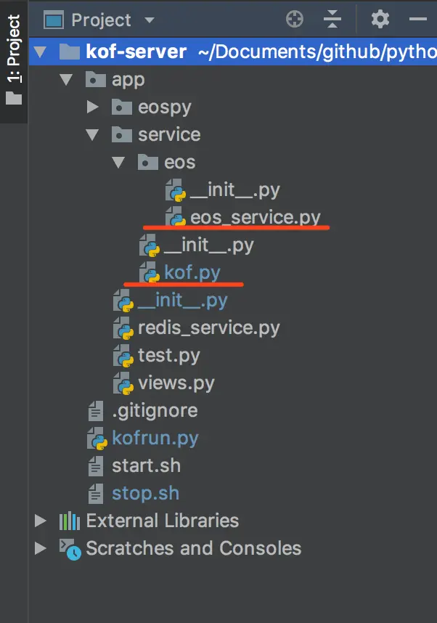This screenshot has height=623, width=437.
Task: Collapse the service folder arrow
Action: [92, 135]
